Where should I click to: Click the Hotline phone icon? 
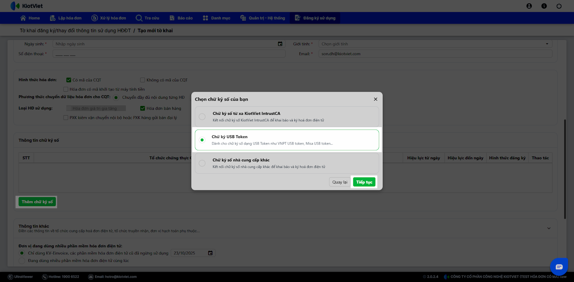pyautogui.click(x=45, y=277)
